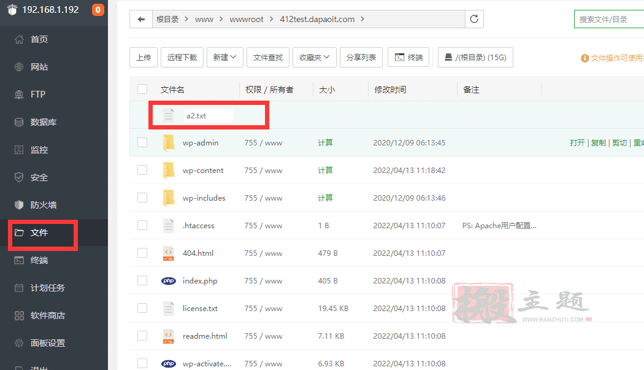This screenshot has height=370, width=644.
Task: Click the 404.html HTML file icon
Action: click(169, 253)
